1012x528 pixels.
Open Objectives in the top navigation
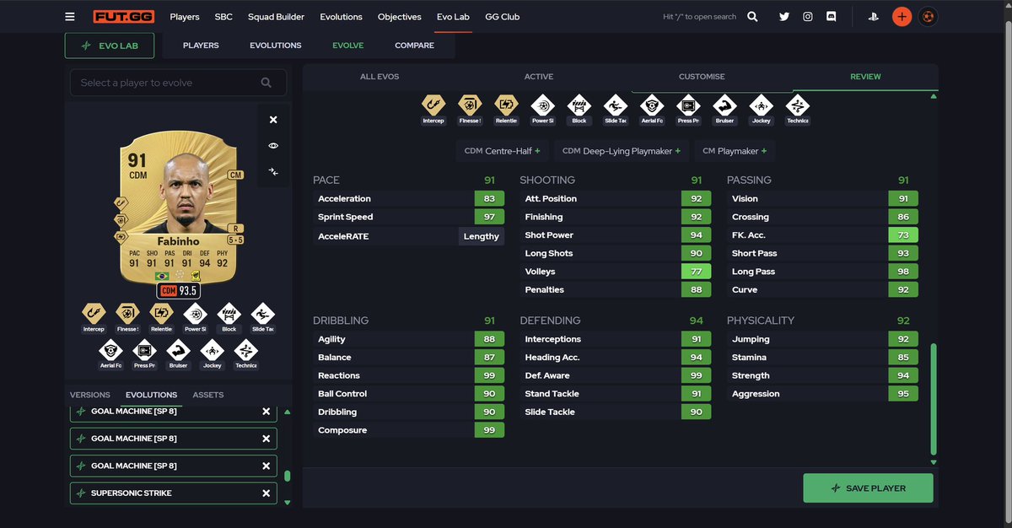click(399, 17)
